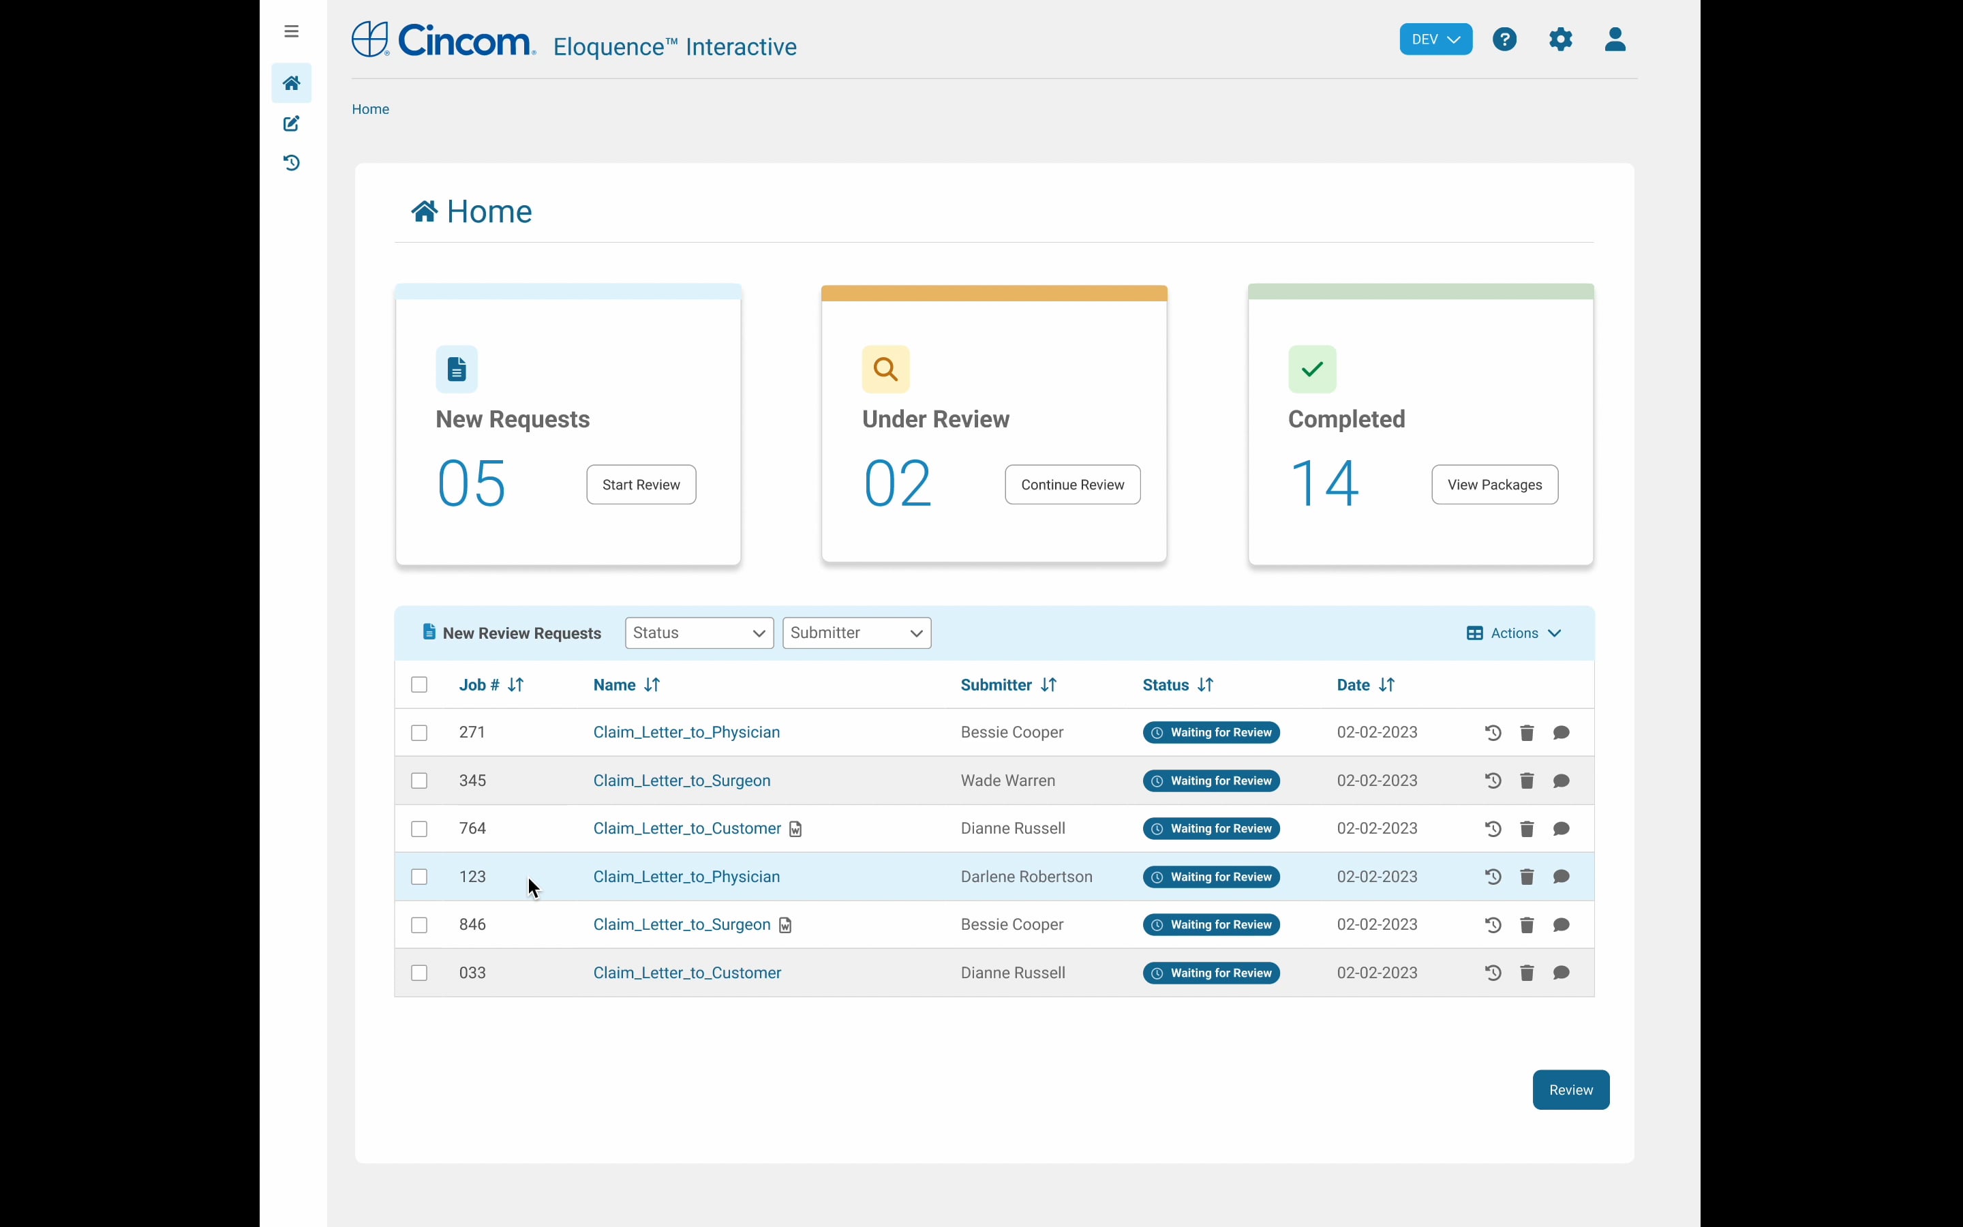
Task: Click the View Packages button
Action: [1494, 485]
